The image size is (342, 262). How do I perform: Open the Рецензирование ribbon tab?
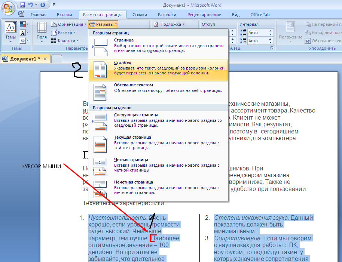tap(205, 15)
